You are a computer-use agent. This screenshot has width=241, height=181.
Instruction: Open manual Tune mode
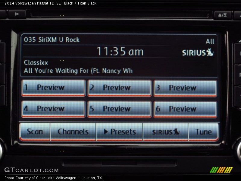click(x=204, y=132)
